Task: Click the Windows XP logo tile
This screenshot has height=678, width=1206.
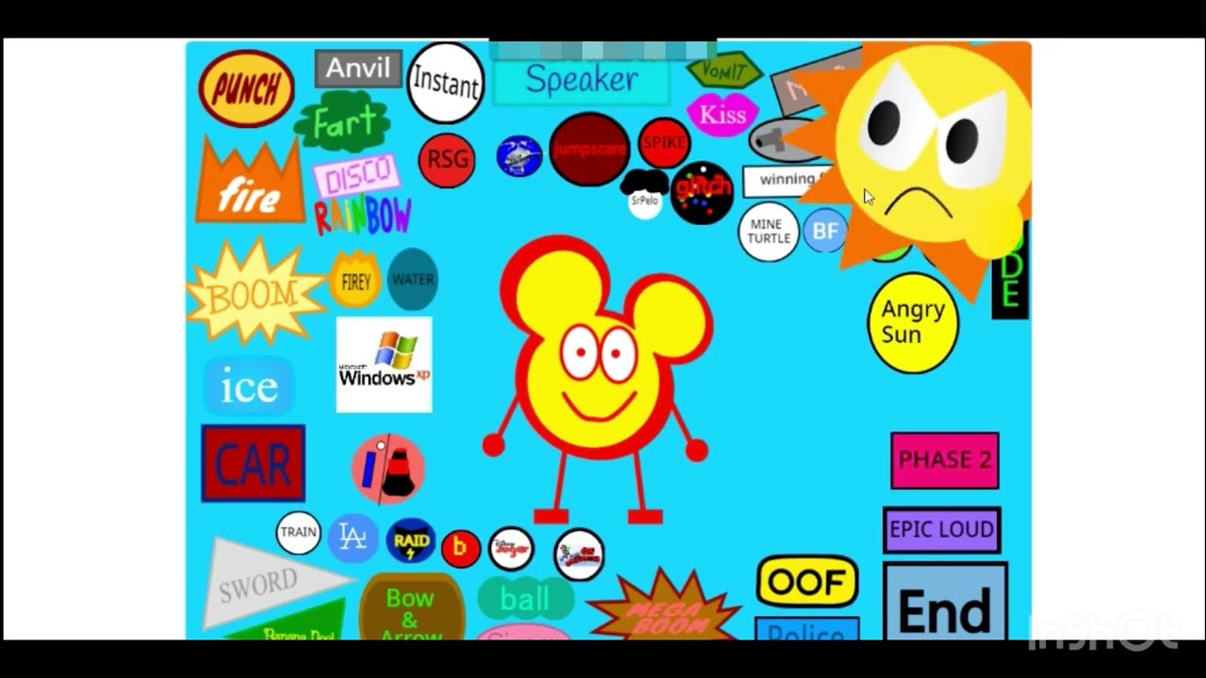Action: 384,364
